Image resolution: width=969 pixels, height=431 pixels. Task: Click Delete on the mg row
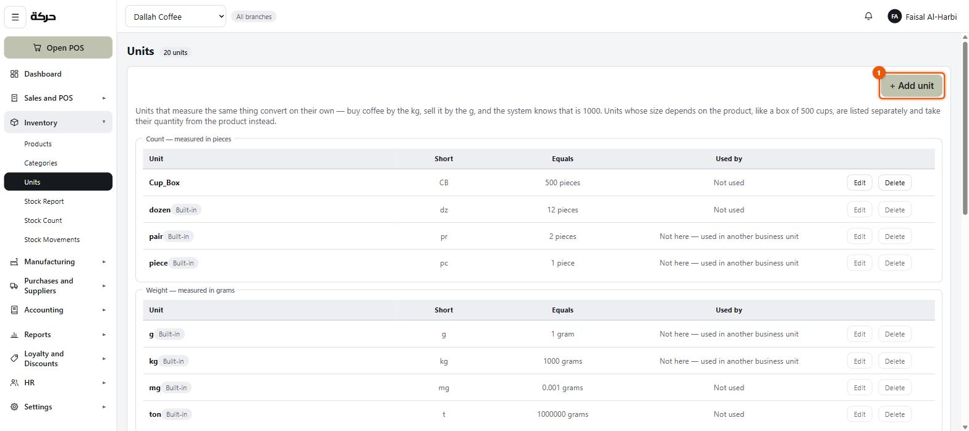coord(894,388)
